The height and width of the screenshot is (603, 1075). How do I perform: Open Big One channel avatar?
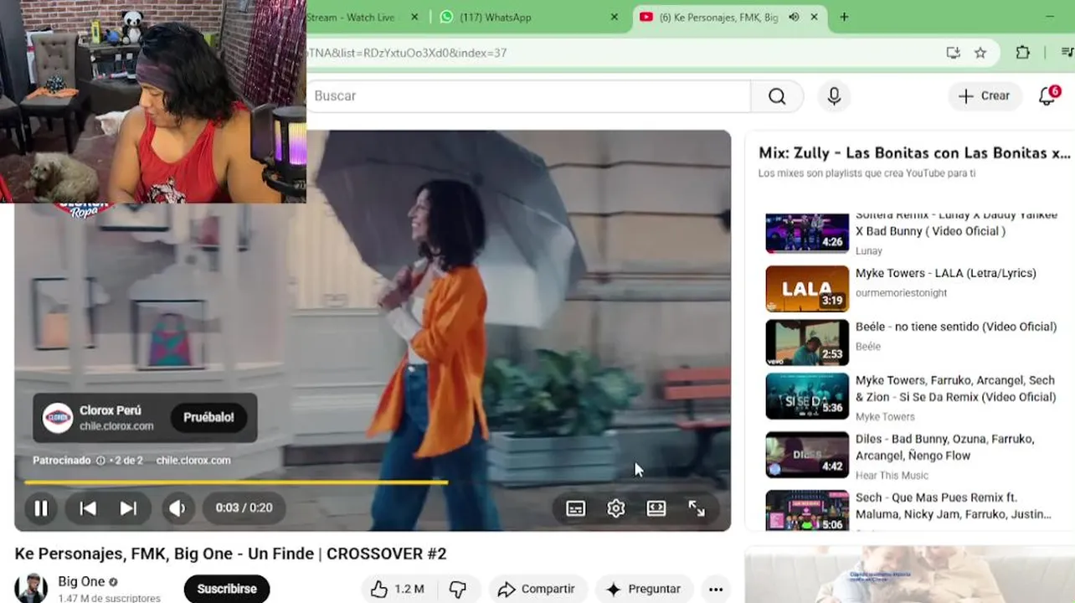coord(31,589)
